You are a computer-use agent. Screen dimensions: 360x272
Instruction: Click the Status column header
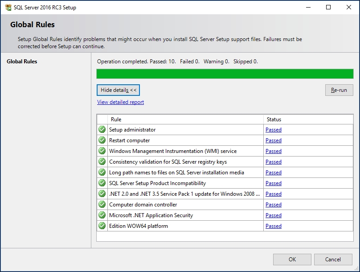pyautogui.click(x=308, y=120)
